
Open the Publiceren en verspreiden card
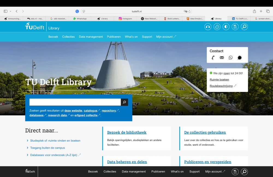click(x=208, y=162)
